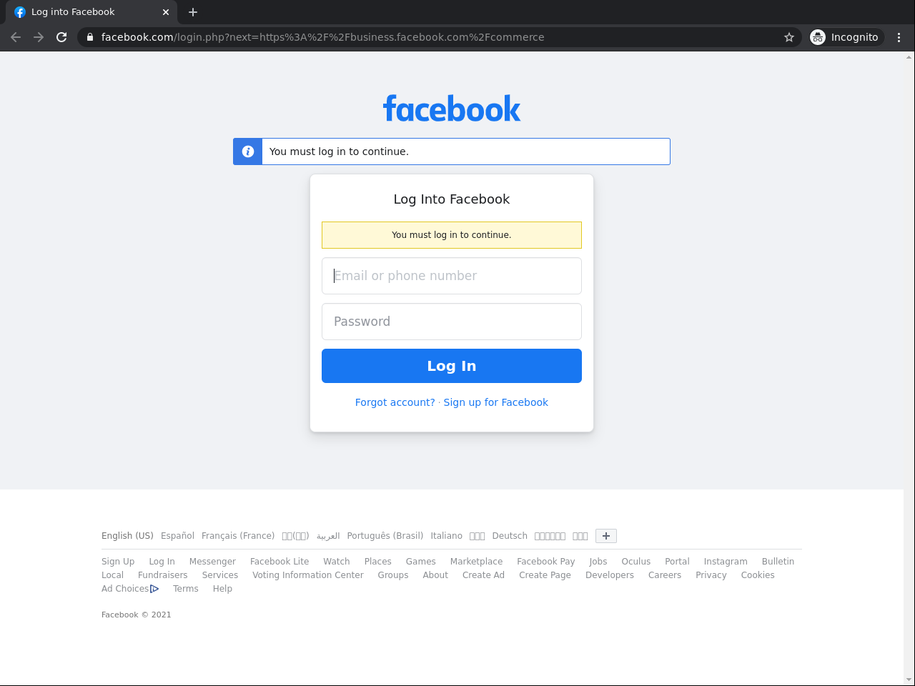Screen dimensions: 915x686
Task: Open the Create Ad footer link
Action: (483, 575)
